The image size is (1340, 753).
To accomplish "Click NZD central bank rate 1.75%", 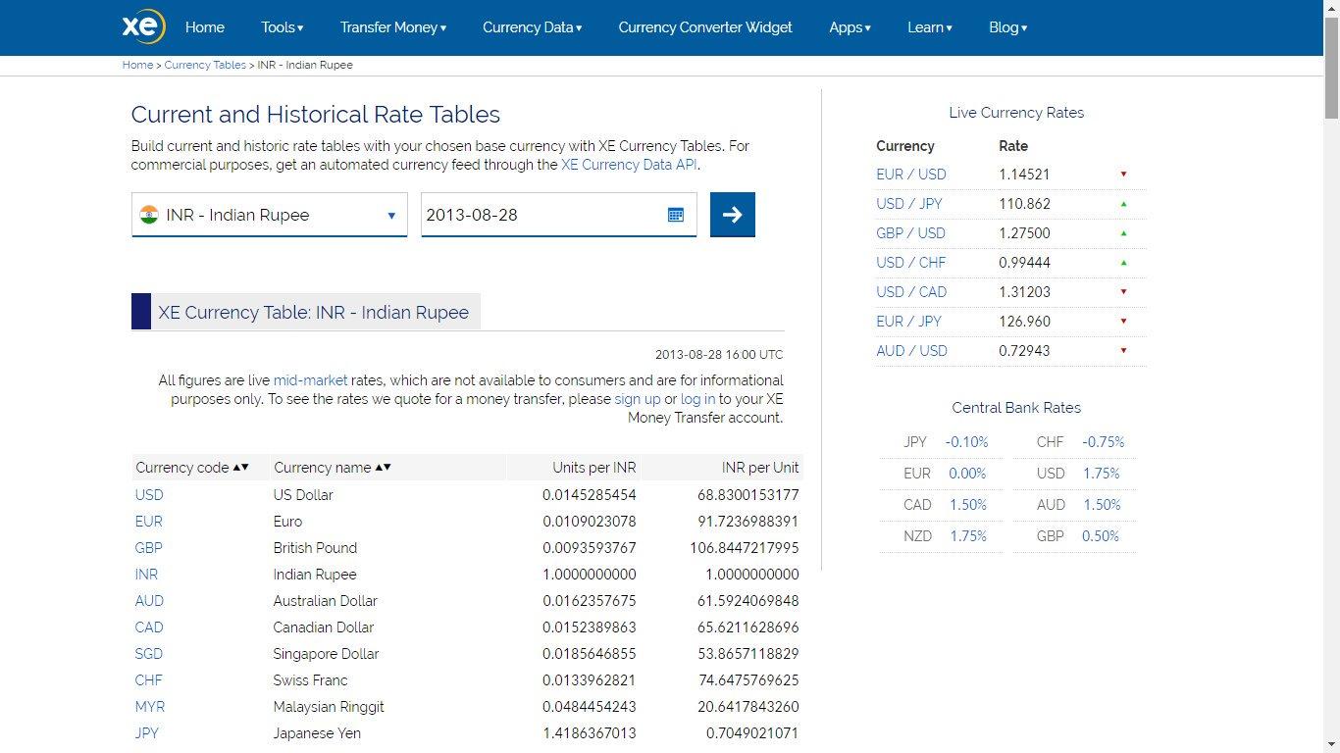I will 968,536.
